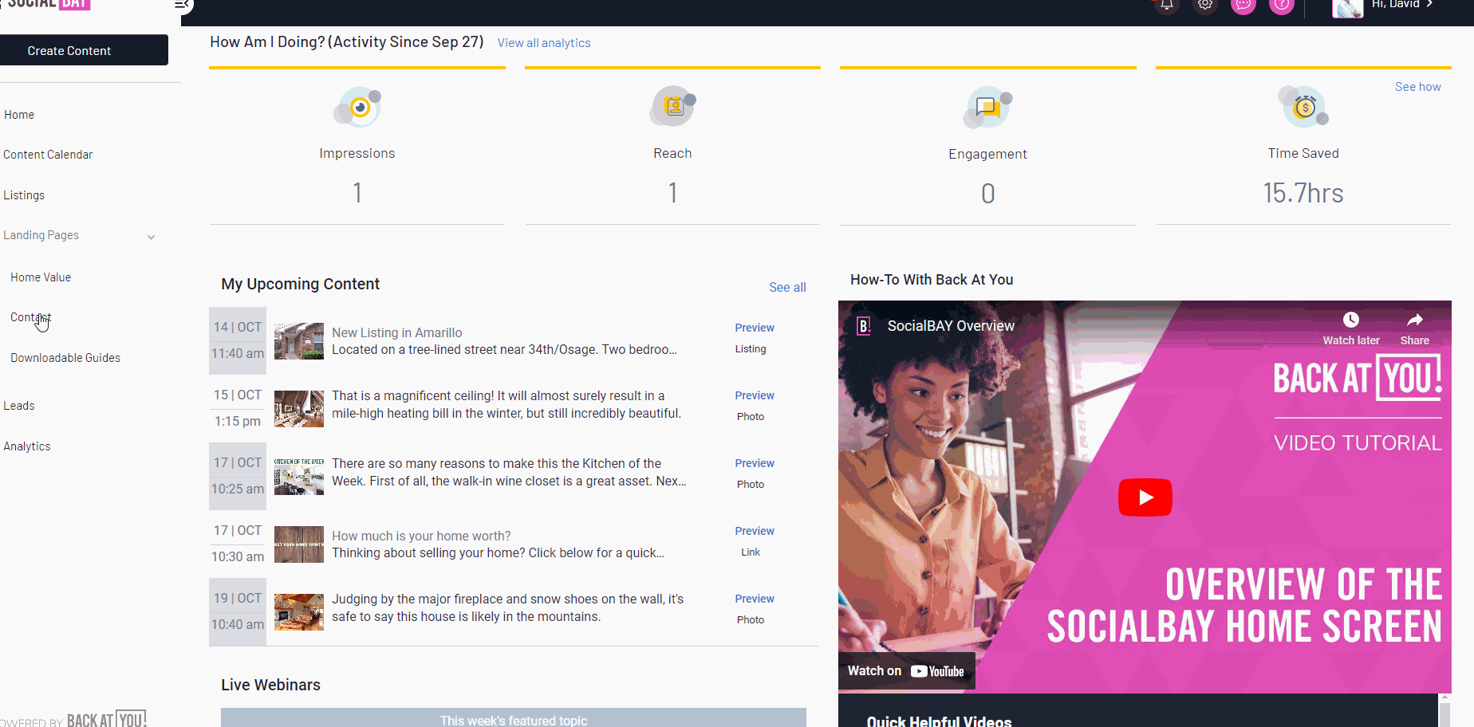
Task: Follow the View all analytics link
Action: pos(544,43)
